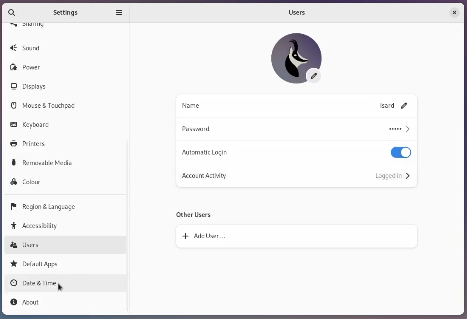Open Account Activity chevron arrow
This screenshot has height=319, width=467.
coord(408,176)
